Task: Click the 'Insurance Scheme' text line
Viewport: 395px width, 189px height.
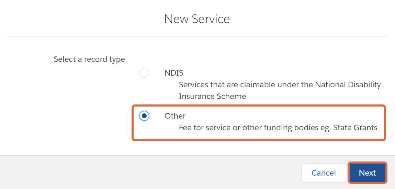Action: [x=212, y=96]
